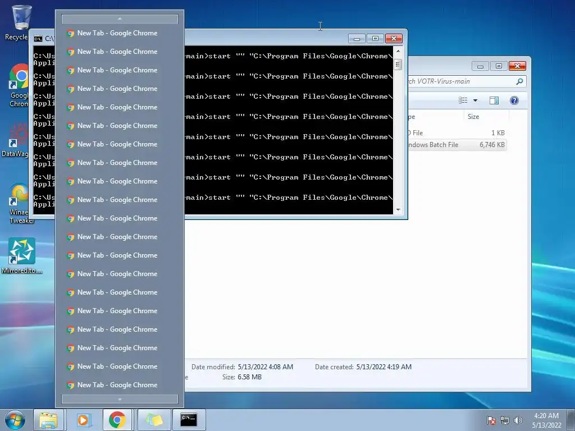Select the Winaero Tweaker desktop shortcut
This screenshot has height=431, width=575.
(x=19, y=203)
